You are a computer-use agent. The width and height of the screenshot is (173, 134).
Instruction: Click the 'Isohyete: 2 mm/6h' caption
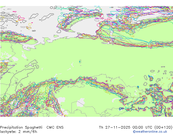(19, 132)
